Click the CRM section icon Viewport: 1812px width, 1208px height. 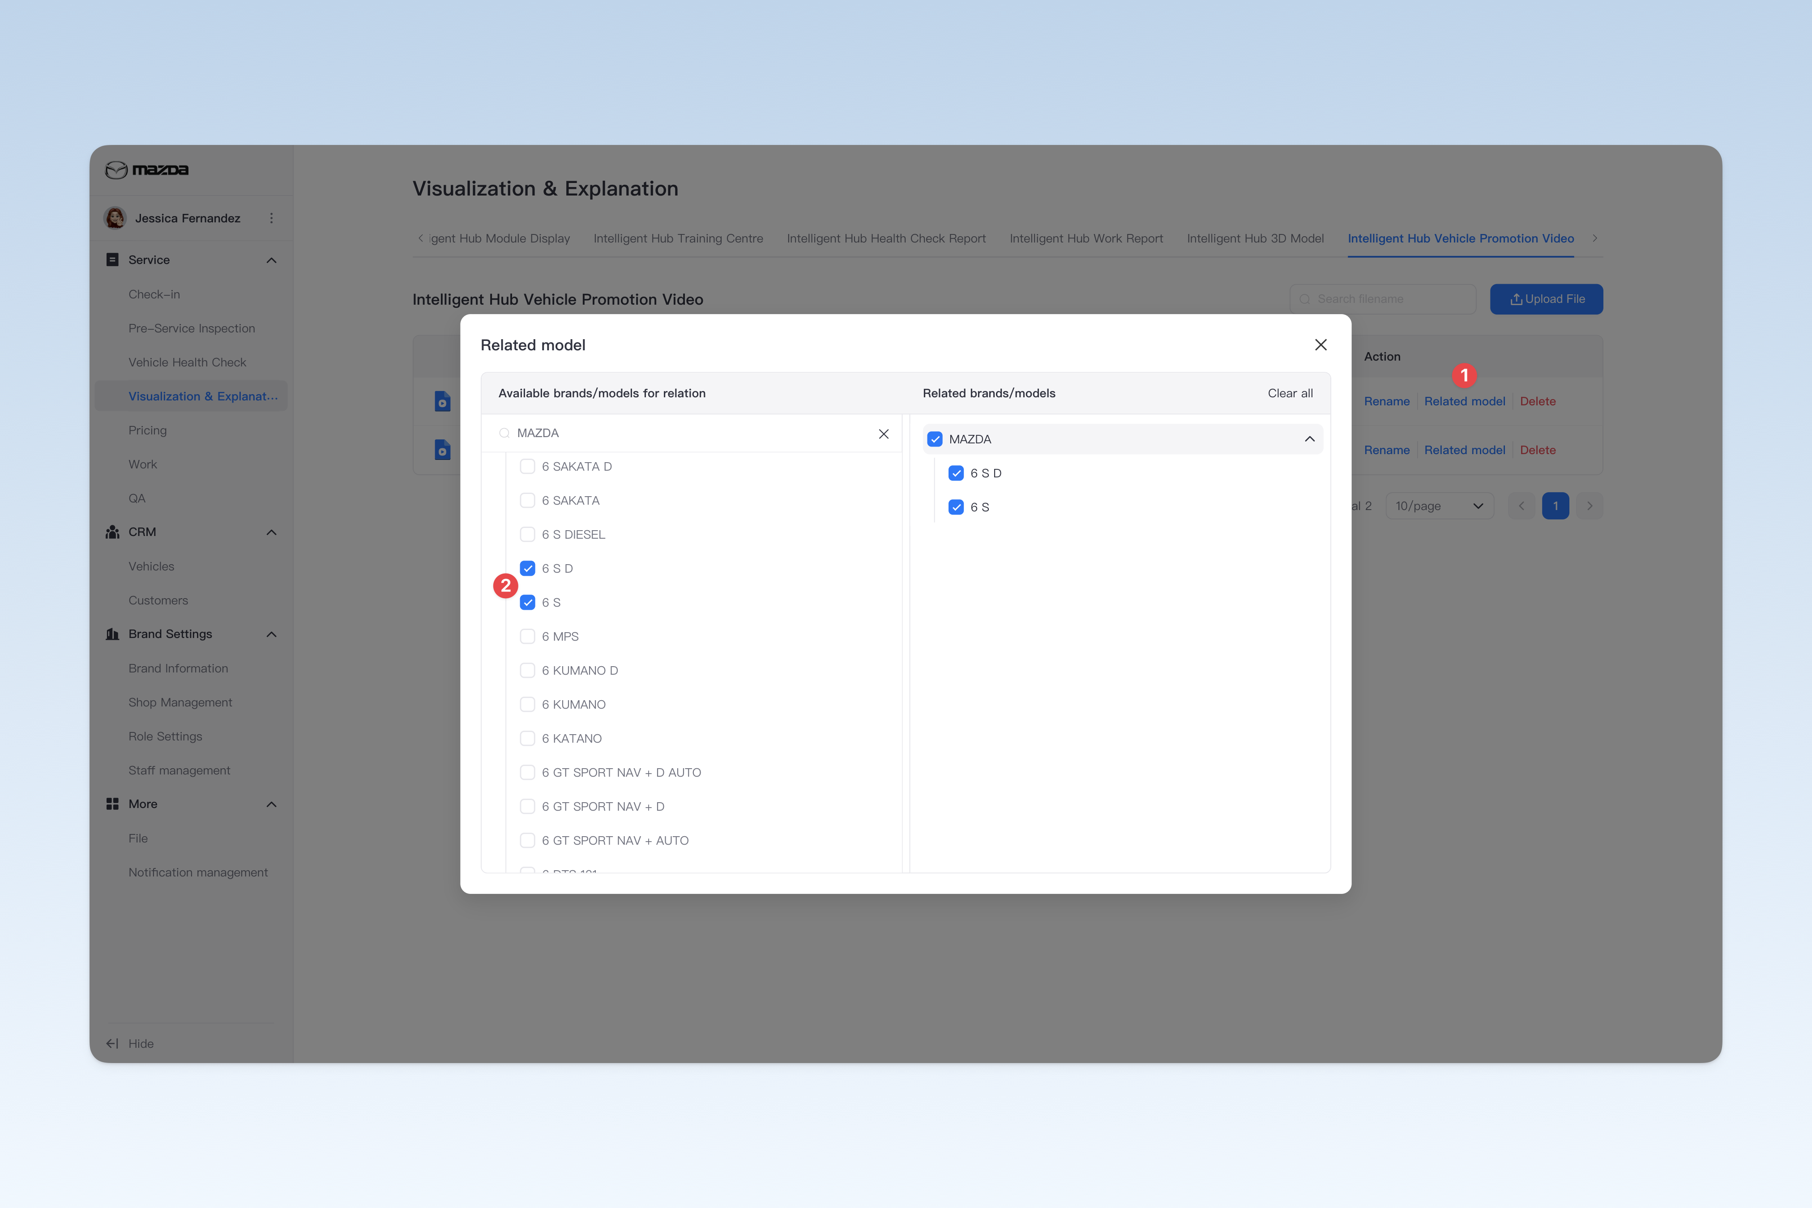[x=112, y=532]
